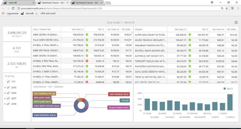Switch to the third Dashboard Viewer tab

[87, 3]
